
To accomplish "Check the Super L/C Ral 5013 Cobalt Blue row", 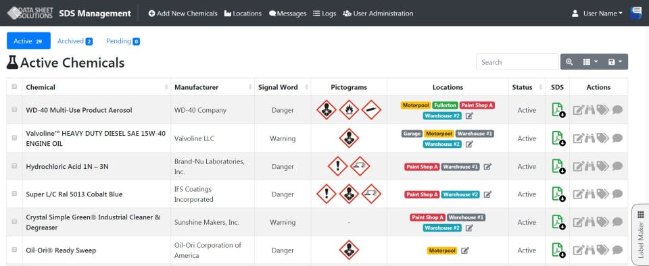I will click(14, 193).
